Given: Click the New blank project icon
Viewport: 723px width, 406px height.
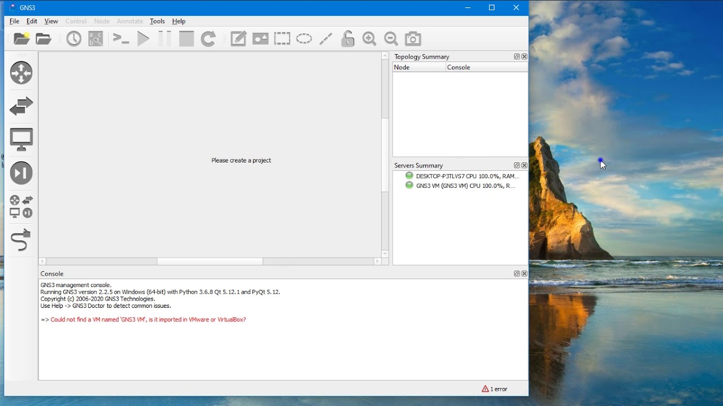Looking at the screenshot, I should point(21,38).
